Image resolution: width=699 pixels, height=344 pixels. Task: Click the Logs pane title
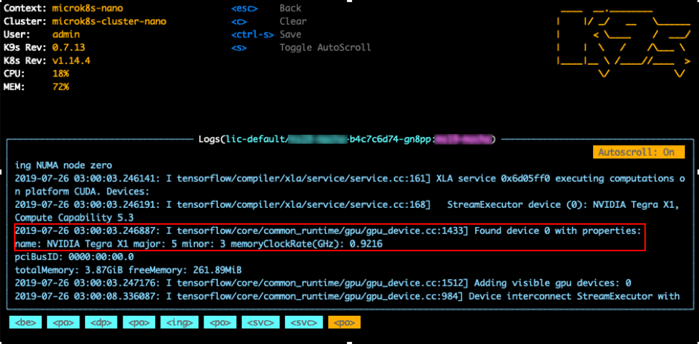pos(347,139)
